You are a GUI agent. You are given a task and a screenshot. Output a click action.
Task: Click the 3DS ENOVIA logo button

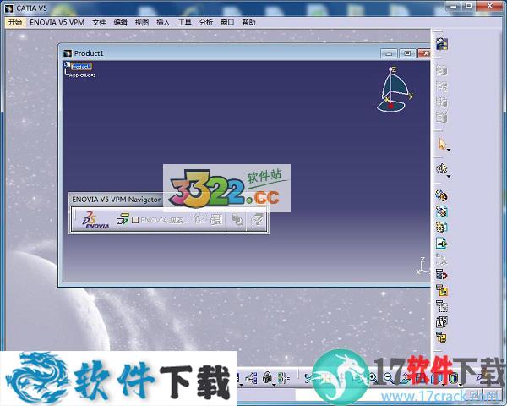[x=95, y=220]
